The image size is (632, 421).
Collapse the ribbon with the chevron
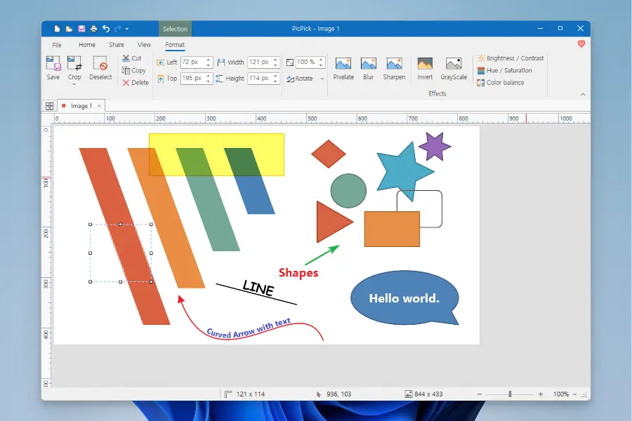click(582, 94)
